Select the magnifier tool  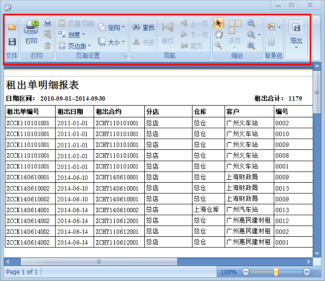point(219,46)
